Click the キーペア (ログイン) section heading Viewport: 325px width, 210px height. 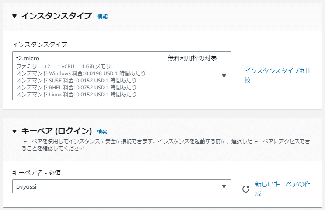pos(56,131)
